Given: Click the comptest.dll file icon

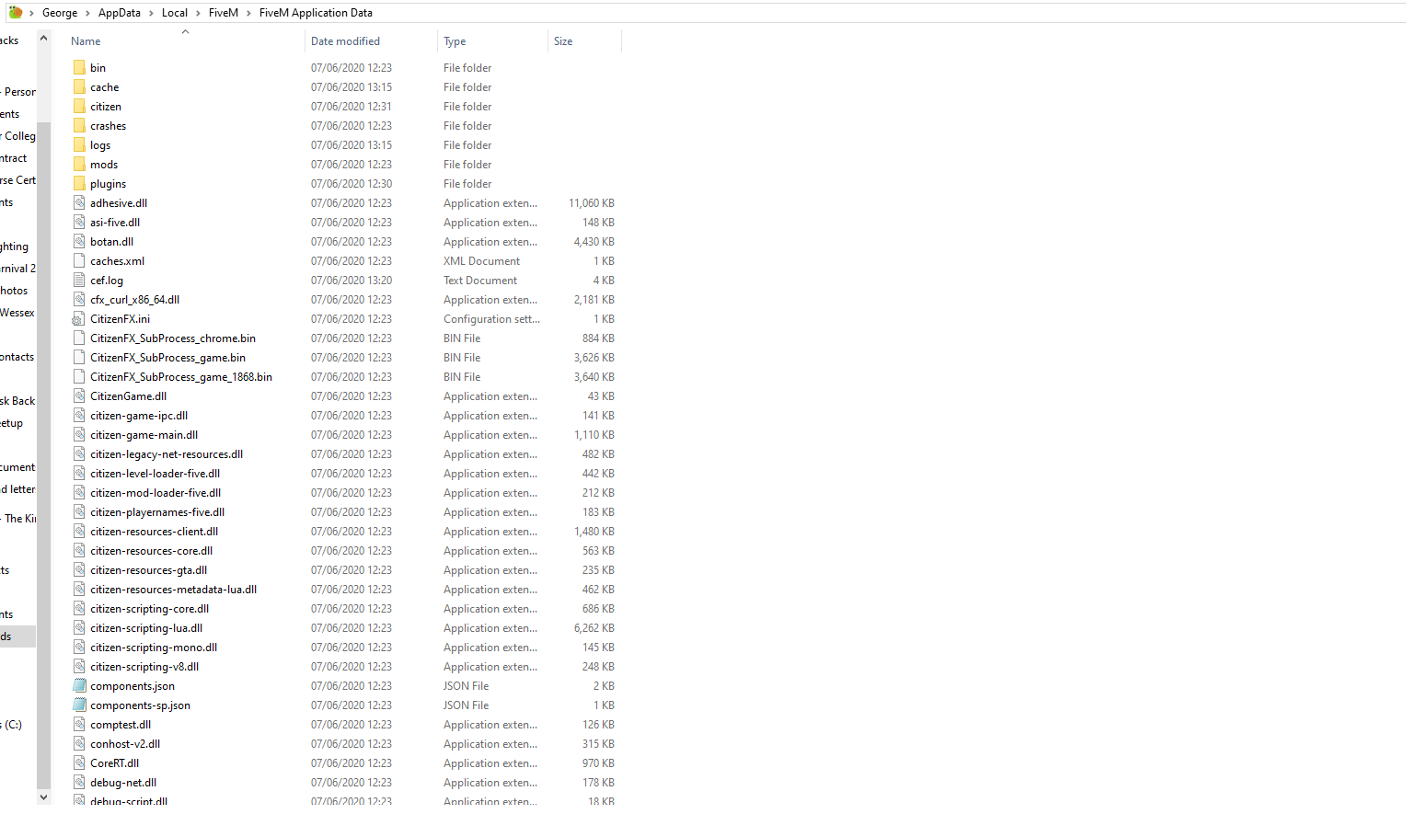Looking at the screenshot, I should tap(79, 724).
